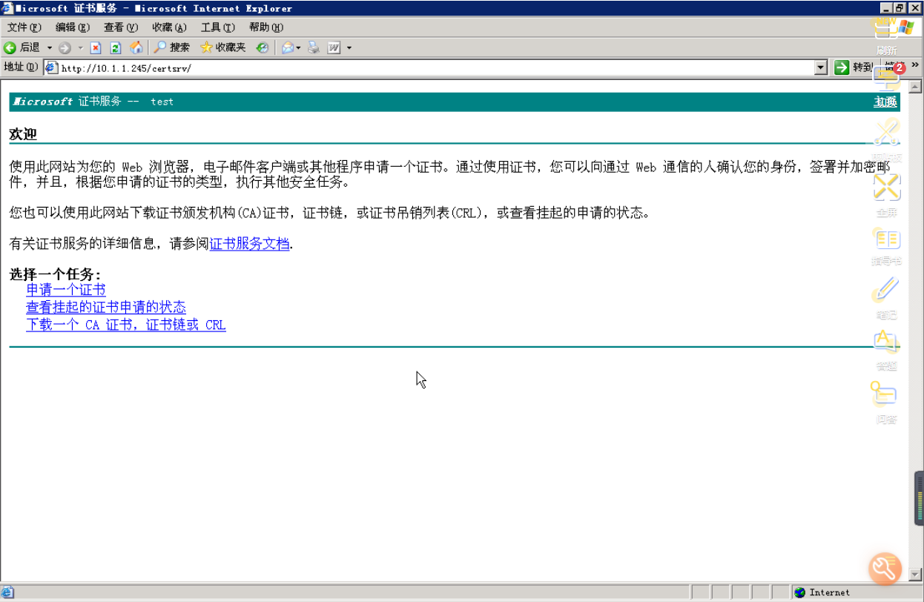Click the red X Stop button
924x602 pixels.
pyautogui.click(x=96, y=47)
